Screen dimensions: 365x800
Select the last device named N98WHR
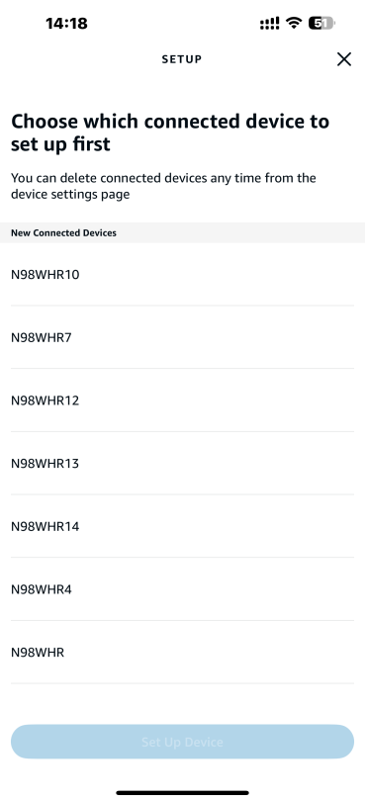point(182,652)
